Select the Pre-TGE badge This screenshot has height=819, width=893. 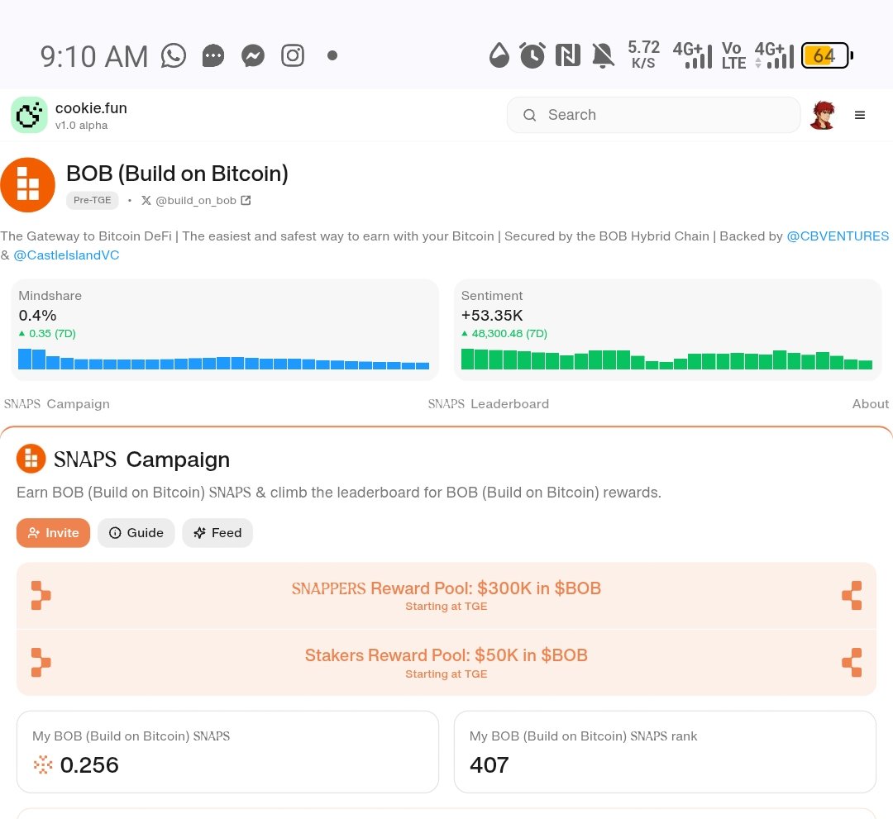pos(93,200)
